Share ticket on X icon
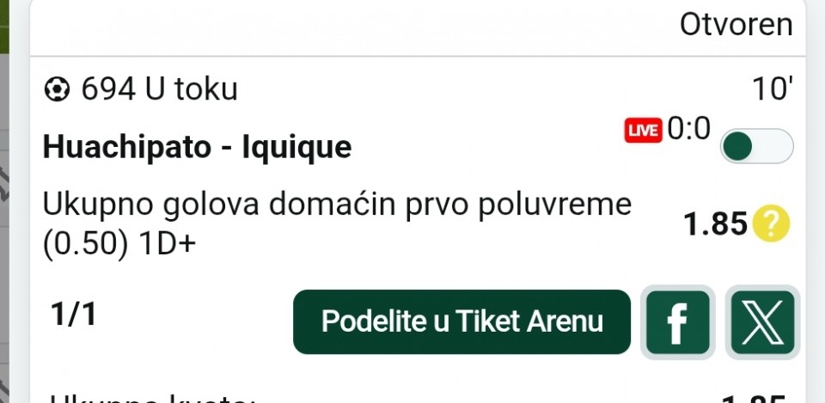 coord(762,322)
